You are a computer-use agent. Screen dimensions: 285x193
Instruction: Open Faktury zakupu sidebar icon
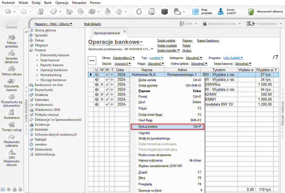(x=11, y=69)
